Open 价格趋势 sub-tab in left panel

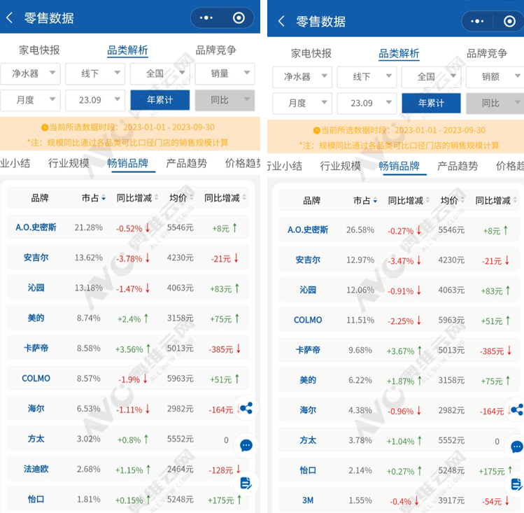[x=243, y=163]
